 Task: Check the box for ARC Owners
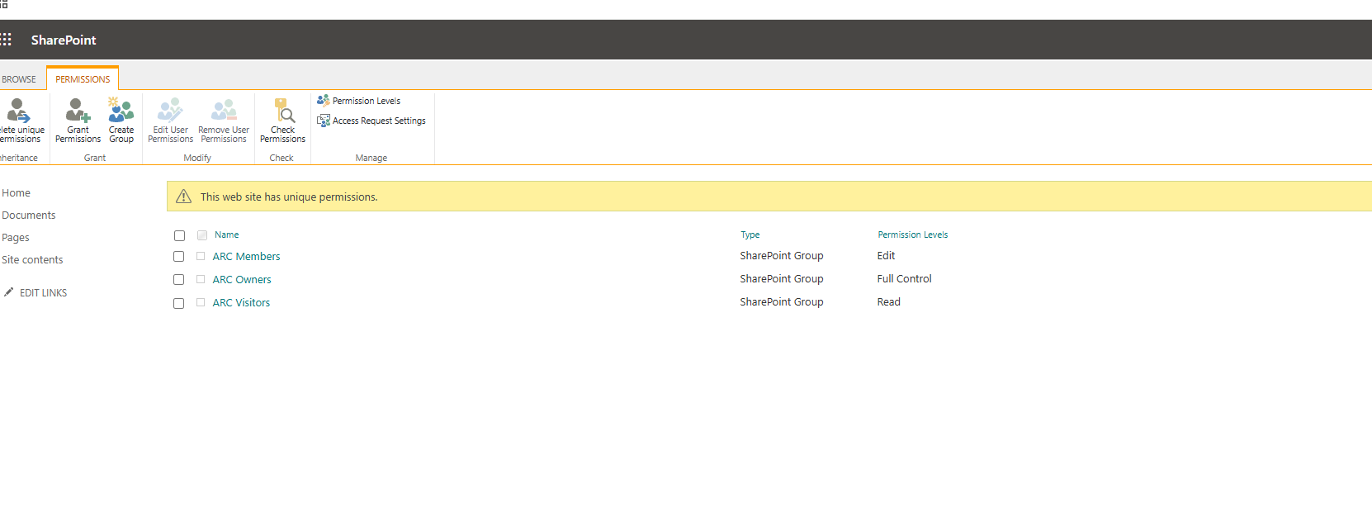(x=179, y=280)
